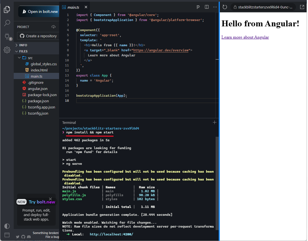Split the editor view
Viewport: 308px width, 241px height.
click(x=207, y=7)
